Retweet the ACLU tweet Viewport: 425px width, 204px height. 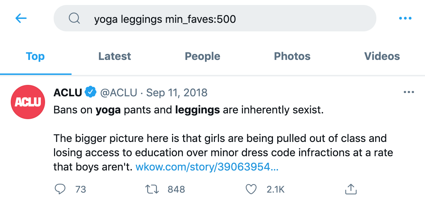[153, 189]
